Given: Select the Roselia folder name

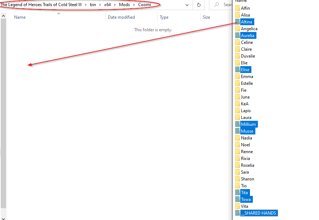Looking at the screenshot, I should [x=247, y=165].
